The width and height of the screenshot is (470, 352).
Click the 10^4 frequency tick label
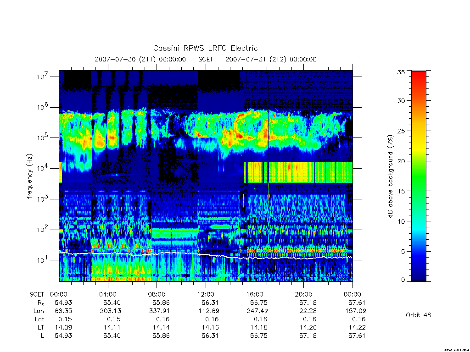pyautogui.click(x=43, y=168)
